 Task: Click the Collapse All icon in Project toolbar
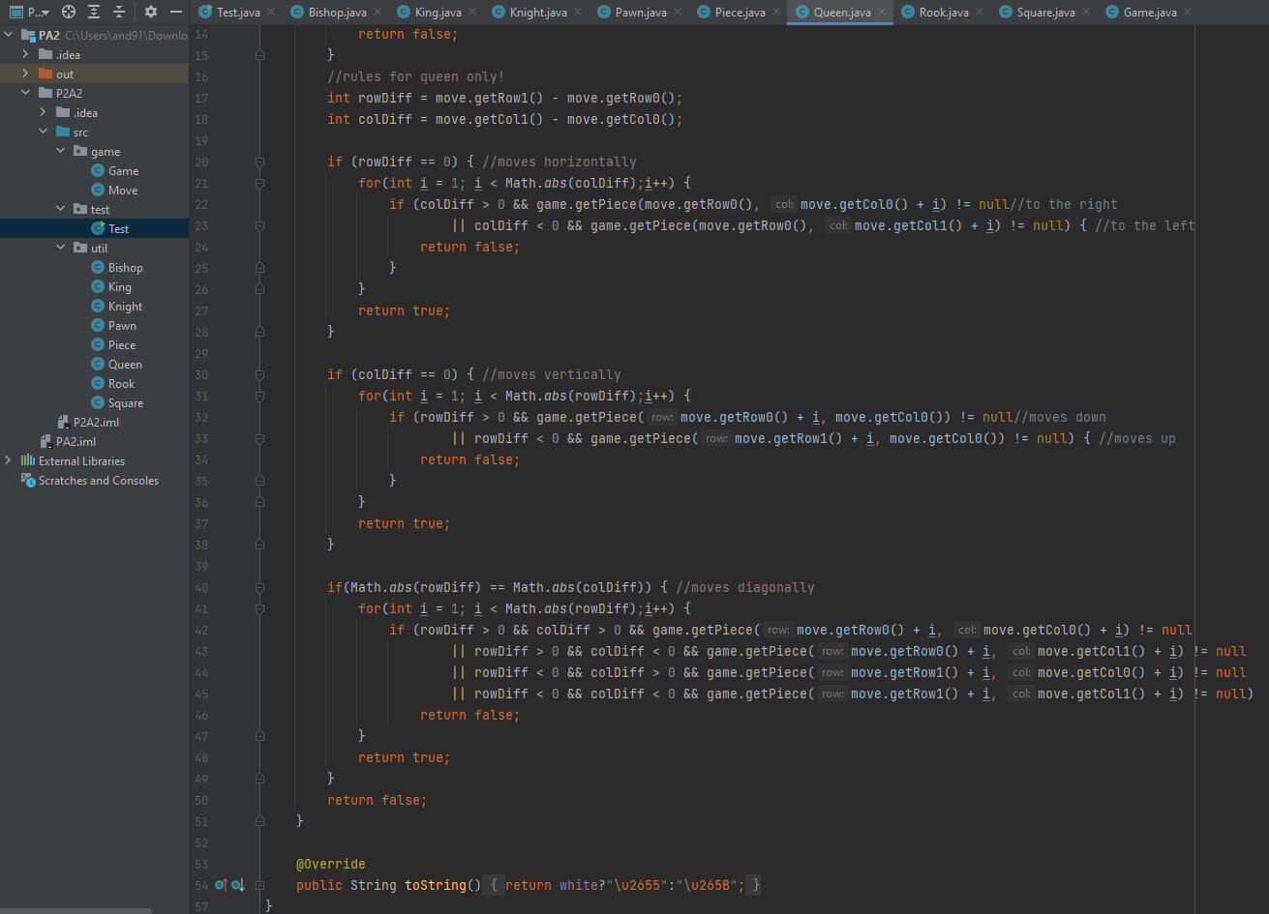118,12
